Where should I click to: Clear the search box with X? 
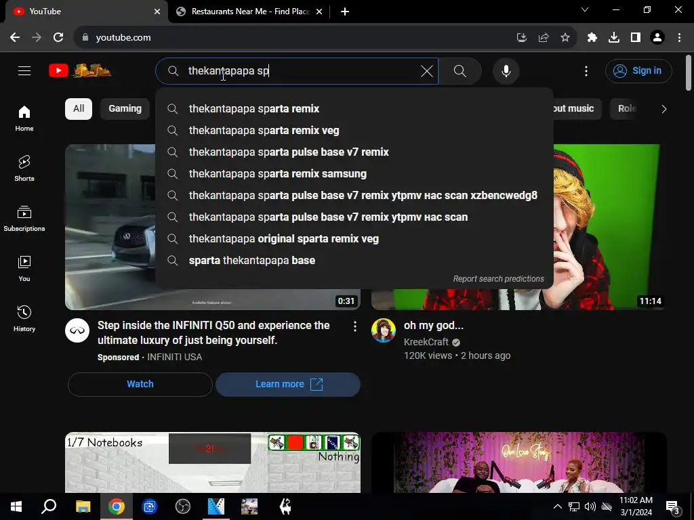tap(427, 70)
